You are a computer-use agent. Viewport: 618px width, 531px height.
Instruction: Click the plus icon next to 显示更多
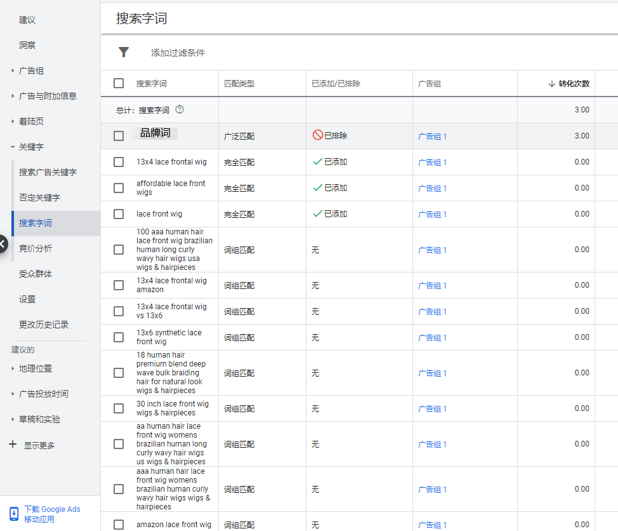click(13, 445)
